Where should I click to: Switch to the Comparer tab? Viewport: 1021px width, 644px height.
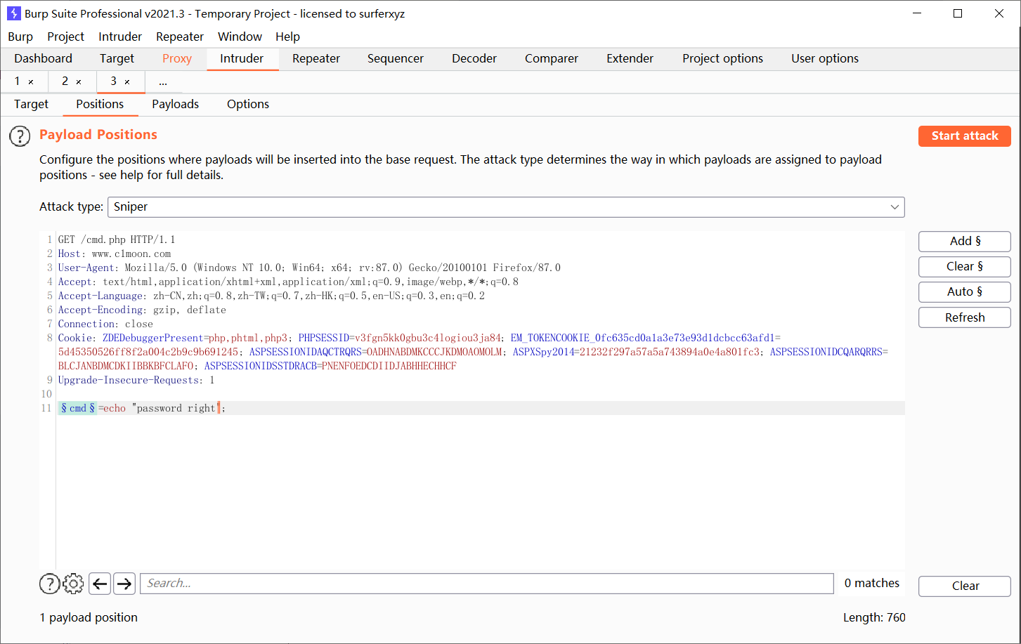point(552,59)
